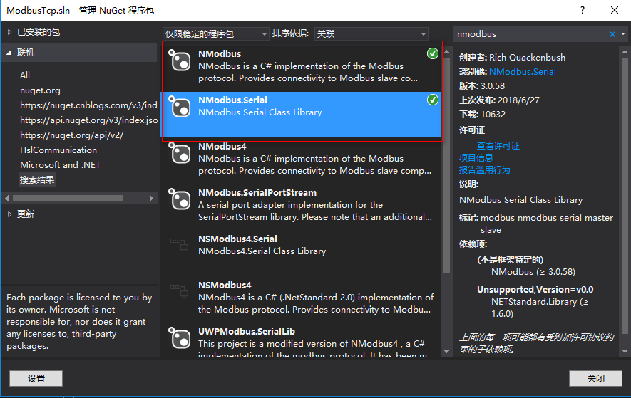Expand the 更新 section
Viewport: 631px width, 398px height.
(x=10, y=214)
